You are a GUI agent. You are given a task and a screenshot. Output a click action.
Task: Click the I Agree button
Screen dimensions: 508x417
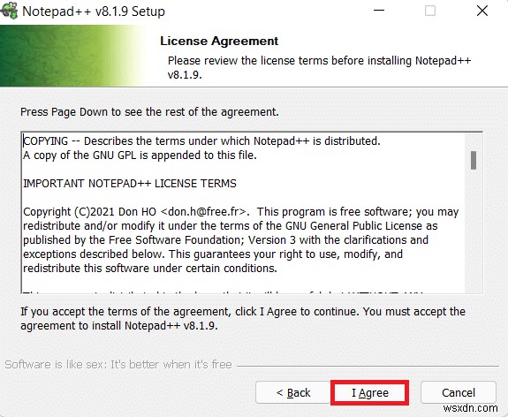click(x=369, y=392)
